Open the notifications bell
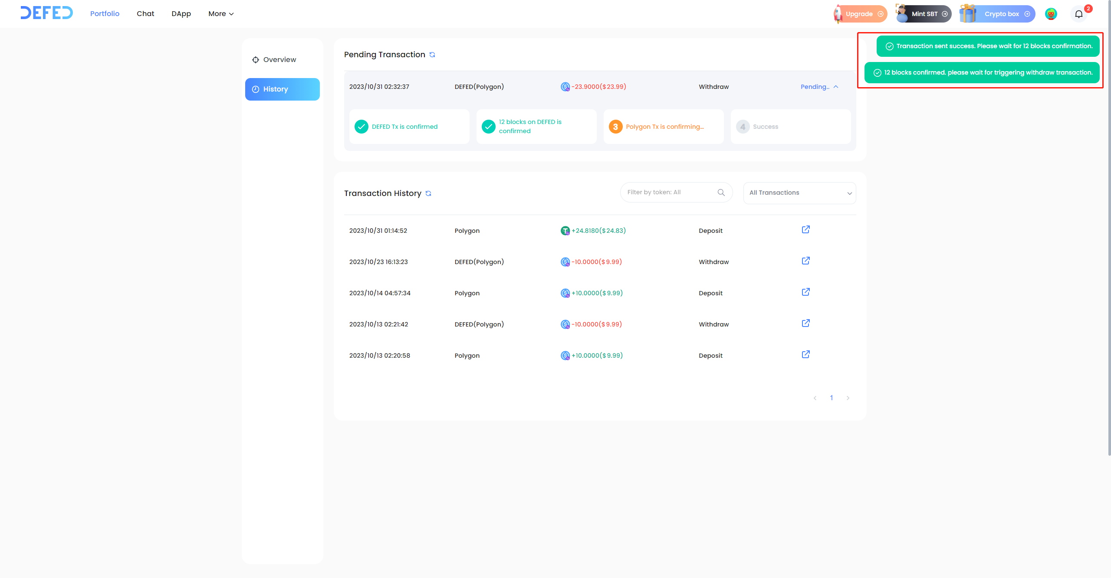1111x578 pixels. pyautogui.click(x=1079, y=14)
